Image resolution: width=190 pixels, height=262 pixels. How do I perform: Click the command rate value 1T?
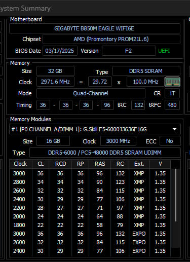click(172, 93)
